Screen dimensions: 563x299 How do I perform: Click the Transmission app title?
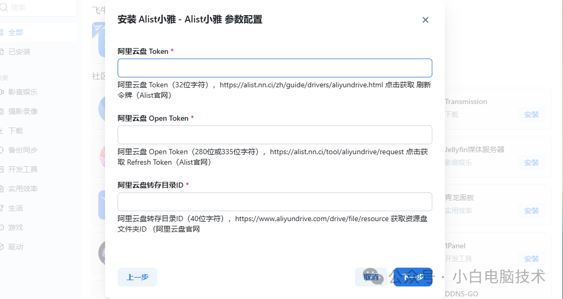(x=466, y=101)
